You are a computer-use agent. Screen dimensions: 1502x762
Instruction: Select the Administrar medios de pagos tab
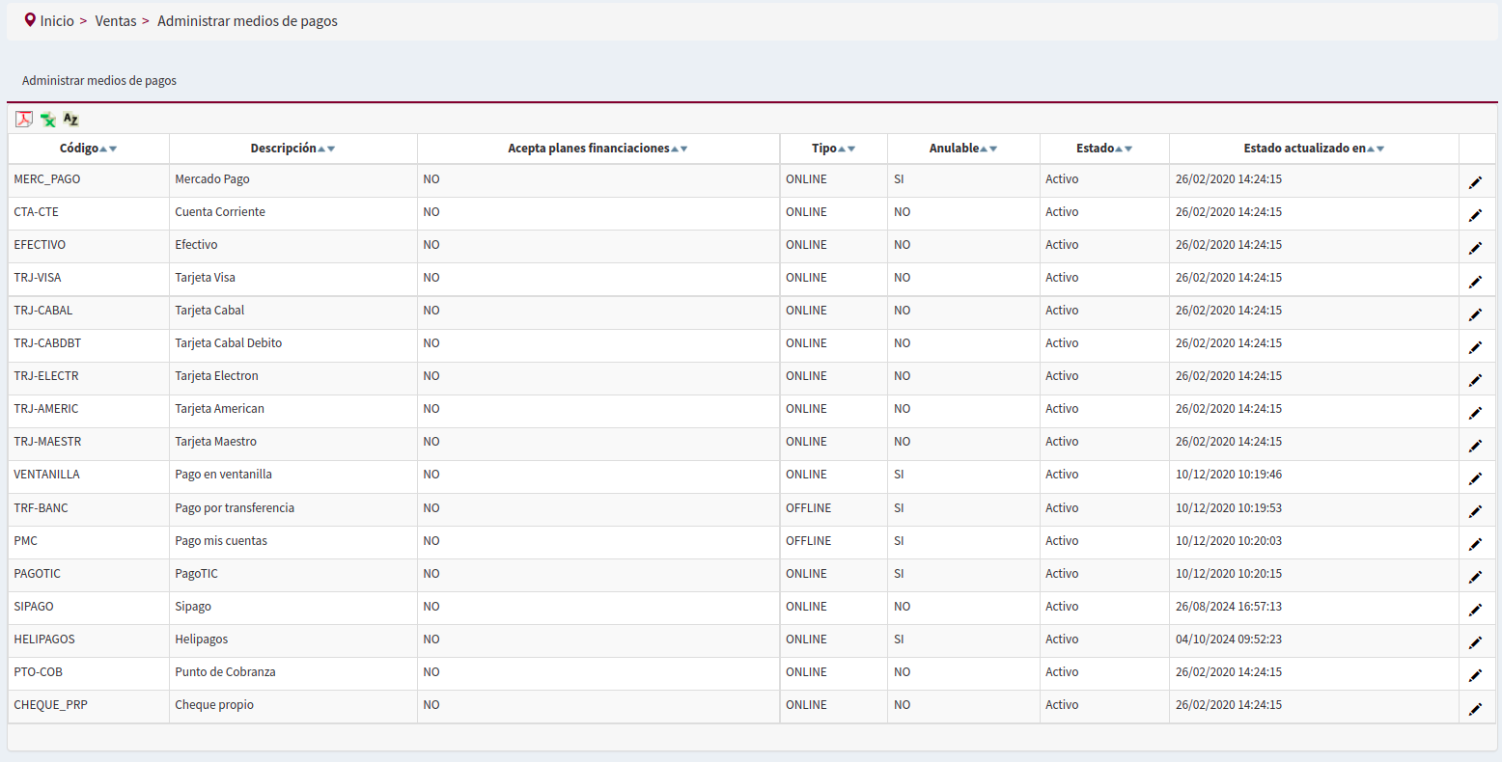99,81
